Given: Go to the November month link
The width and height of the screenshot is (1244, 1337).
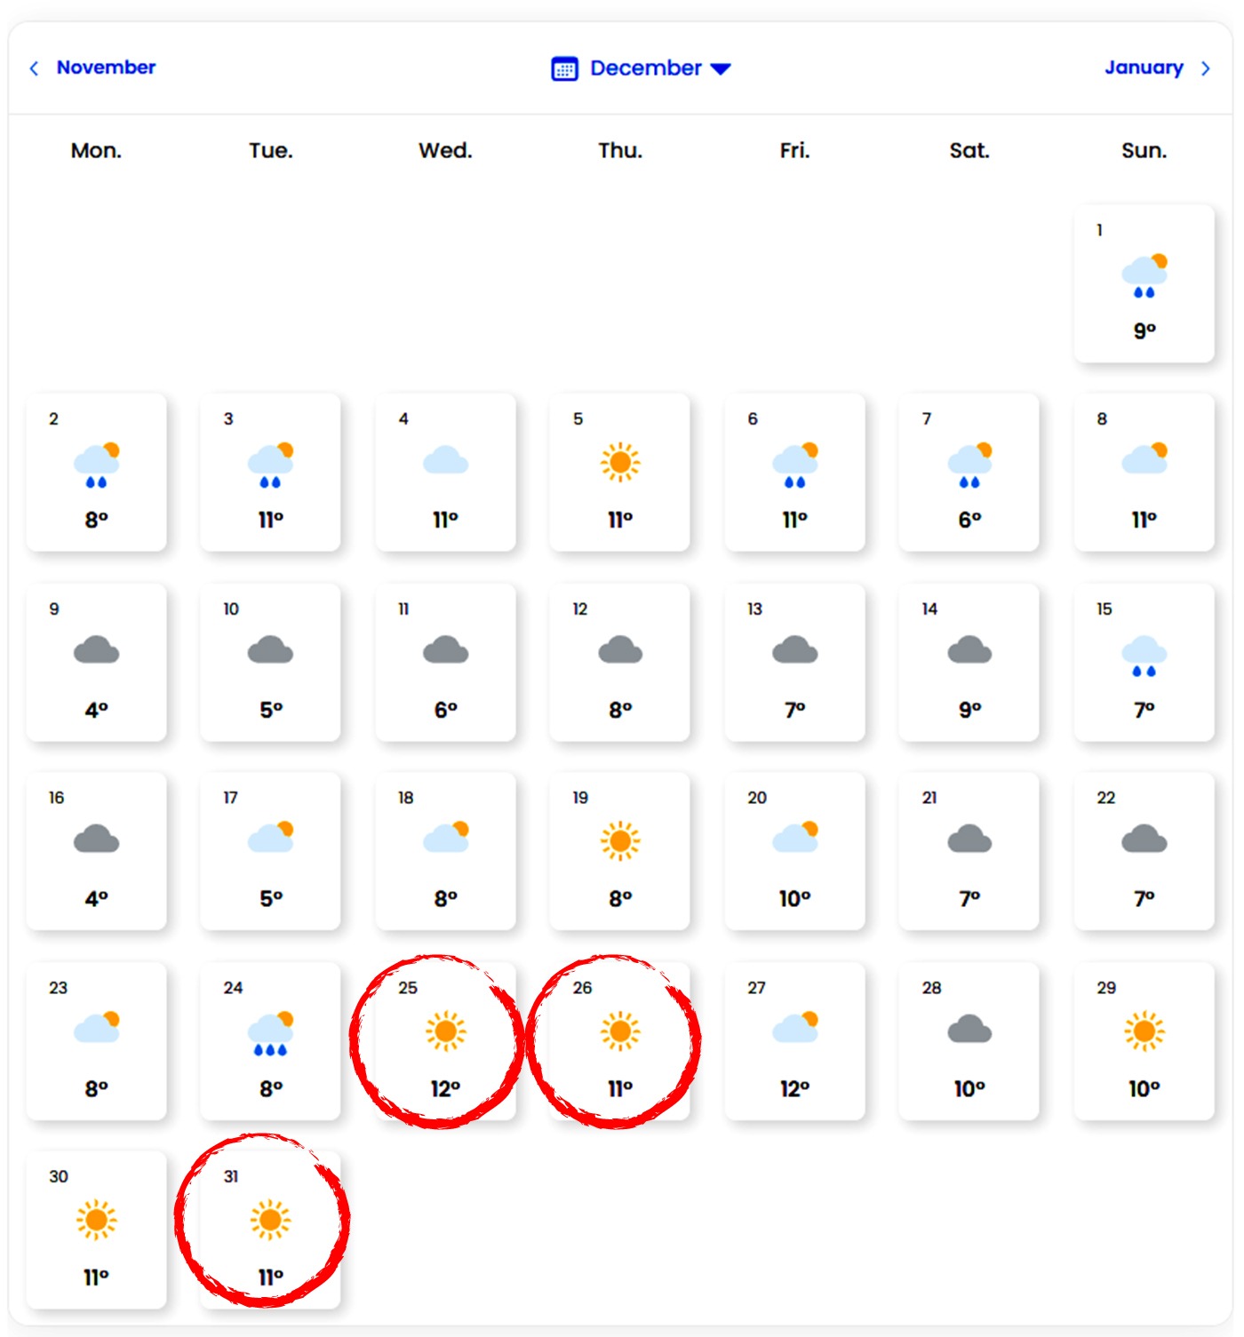Looking at the screenshot, I should (106, 68).
